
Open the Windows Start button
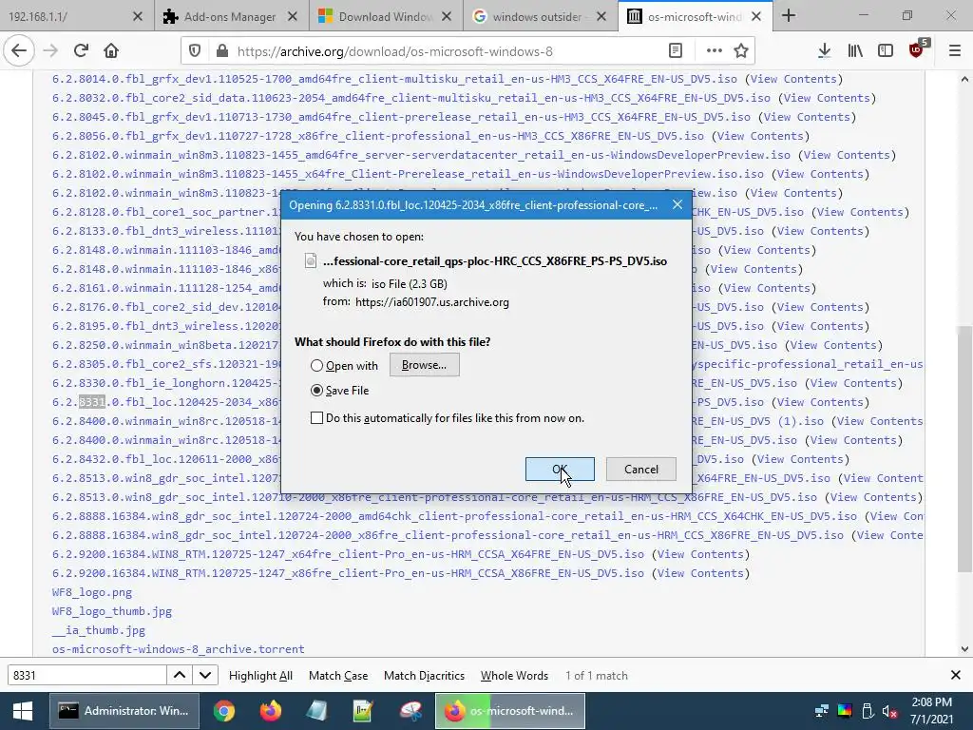pos(23,711)
